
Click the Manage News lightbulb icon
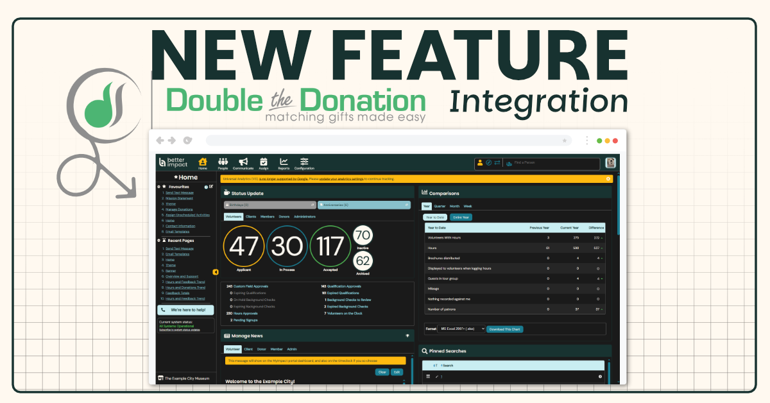(x=407, y=336)
